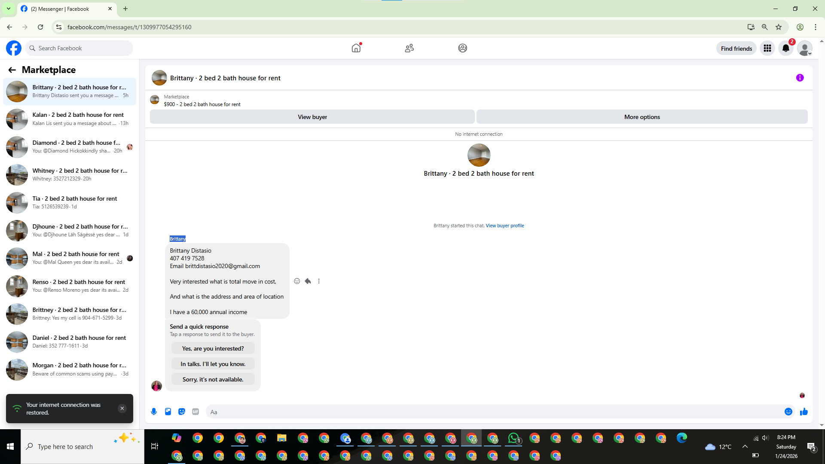The height and width of the screenshot is (464, 825).
Task: Click View buyer profile link
Action: coord(504,226)
